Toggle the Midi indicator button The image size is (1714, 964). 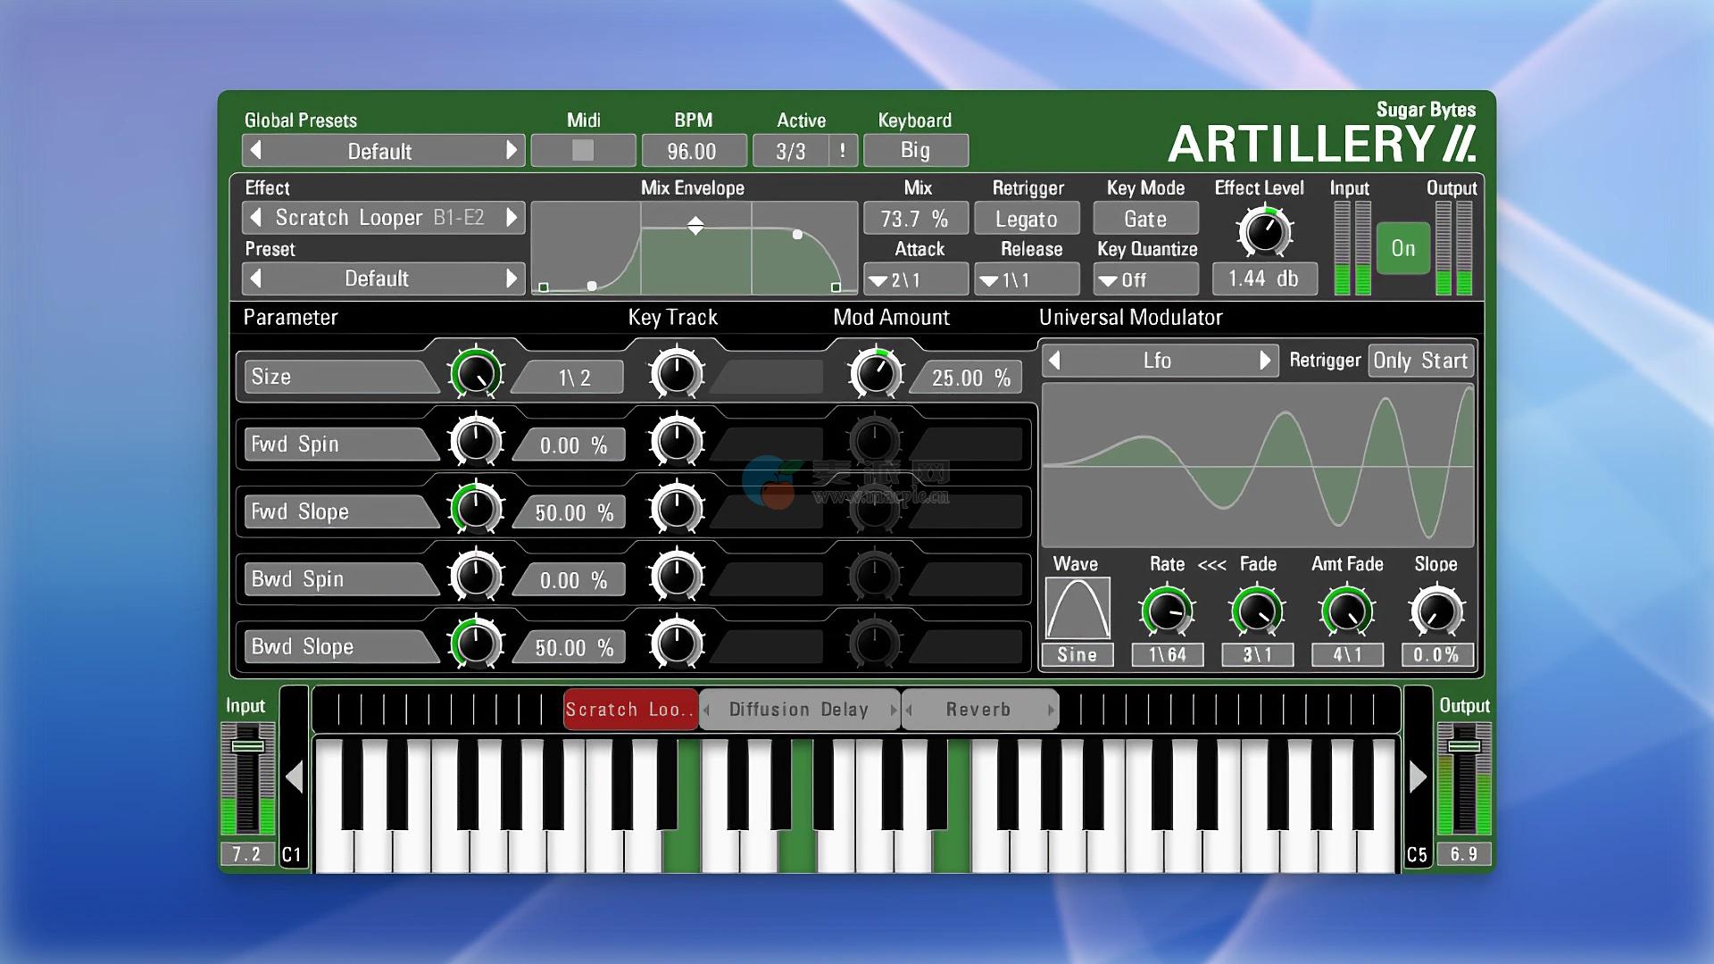[x=583, y=150]
